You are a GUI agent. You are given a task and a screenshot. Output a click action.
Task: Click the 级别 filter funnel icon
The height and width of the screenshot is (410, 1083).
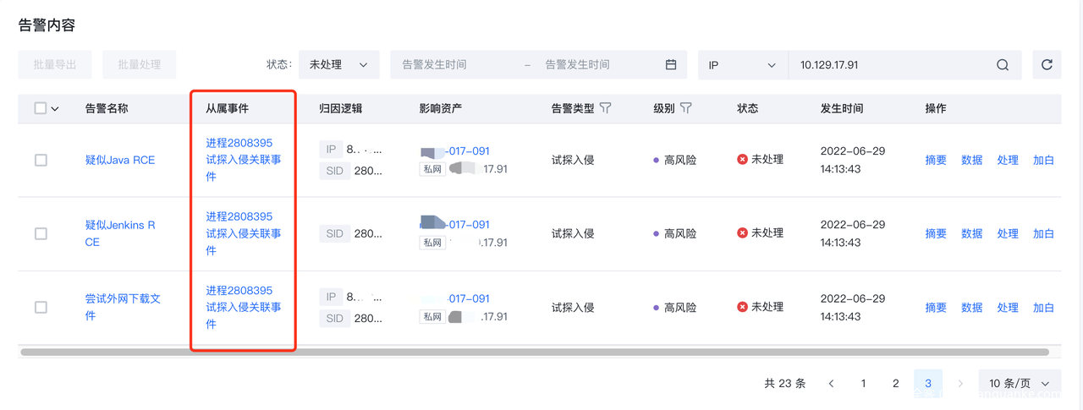[686, 108]
